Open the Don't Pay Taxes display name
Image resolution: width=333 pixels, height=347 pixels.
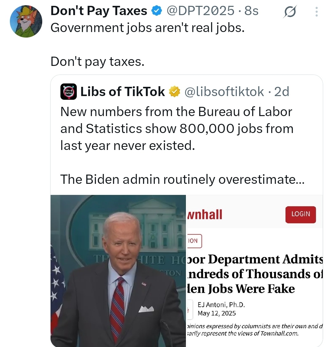(x=99, y=10)
